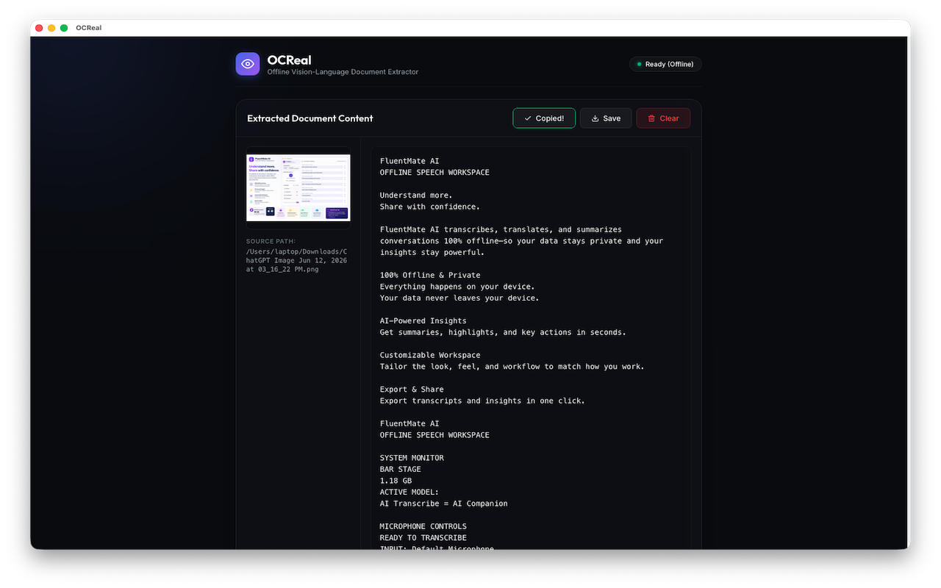The image size is (941, 588).
Task: Click the green status dot in Ready badge
Action: coord(639,65)
